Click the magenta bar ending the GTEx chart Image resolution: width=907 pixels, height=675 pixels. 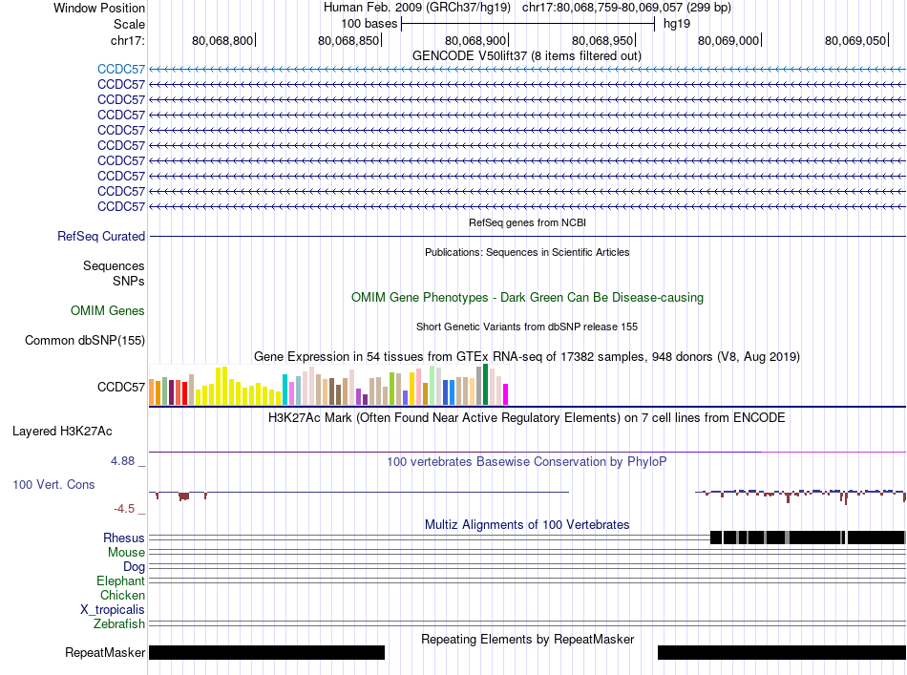506,394
